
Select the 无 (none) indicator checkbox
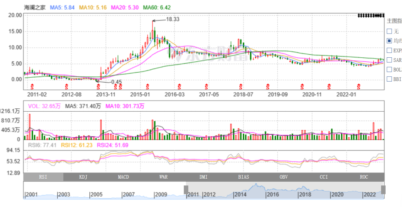click(x=389, y=31)
